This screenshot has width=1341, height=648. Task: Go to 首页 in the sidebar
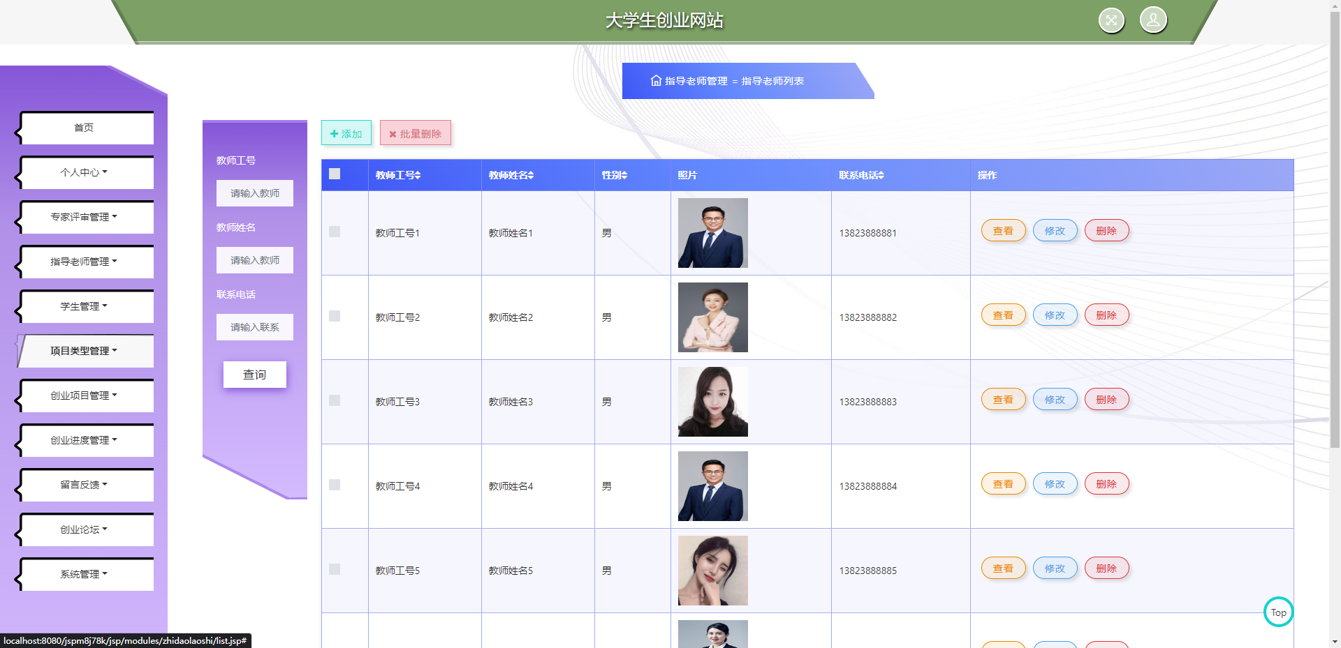click(85, 128)
